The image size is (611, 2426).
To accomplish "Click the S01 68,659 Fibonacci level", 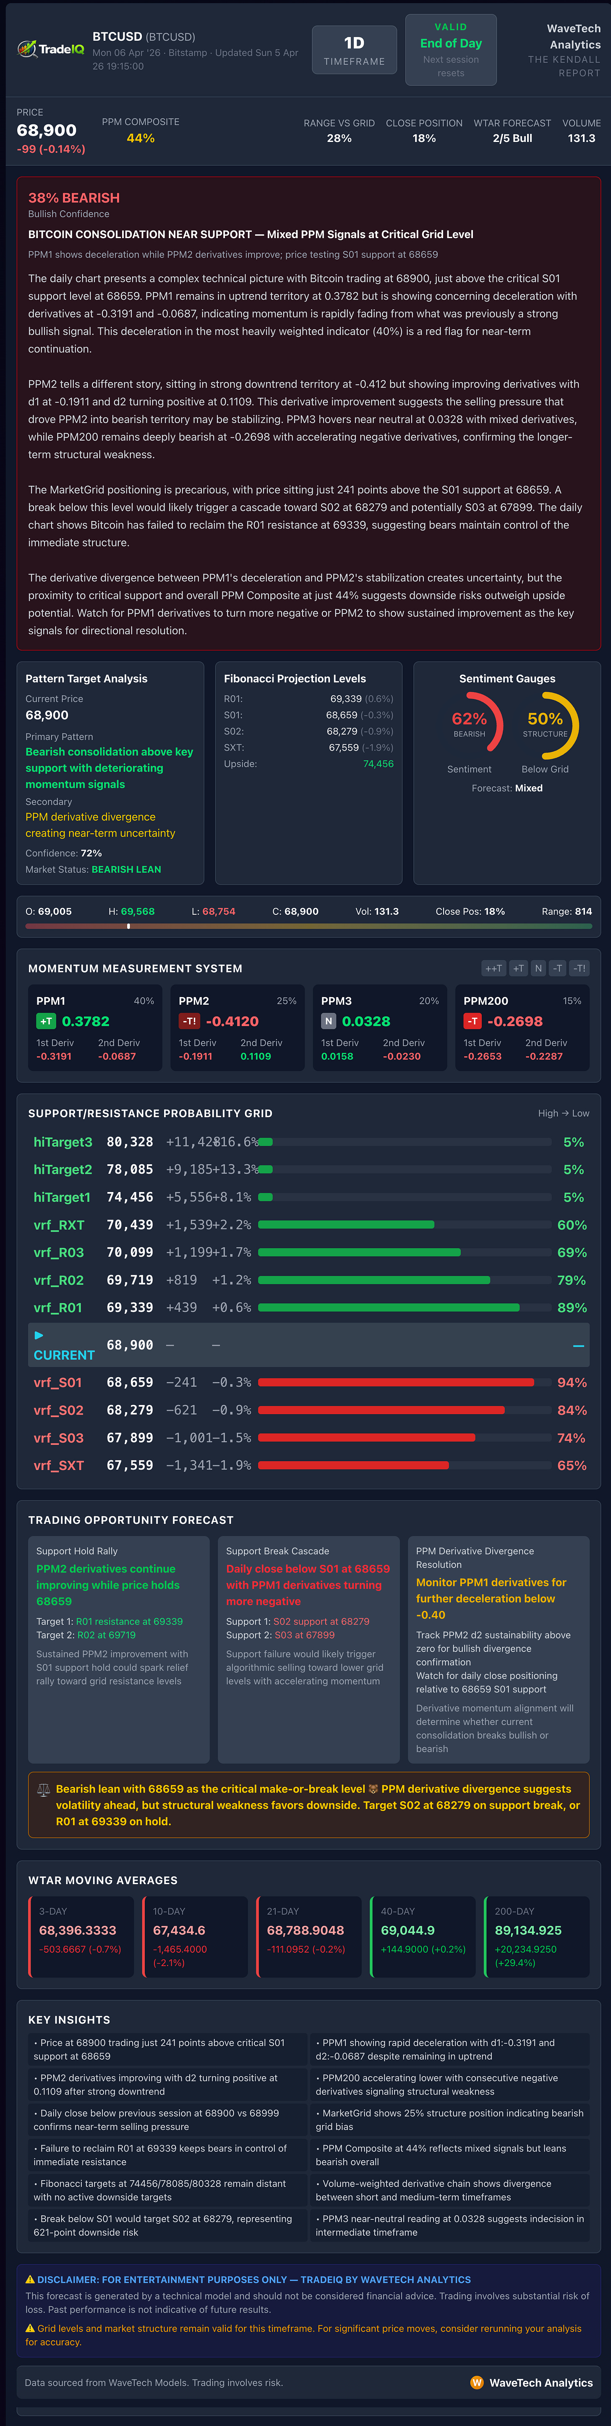I will 309,715.
